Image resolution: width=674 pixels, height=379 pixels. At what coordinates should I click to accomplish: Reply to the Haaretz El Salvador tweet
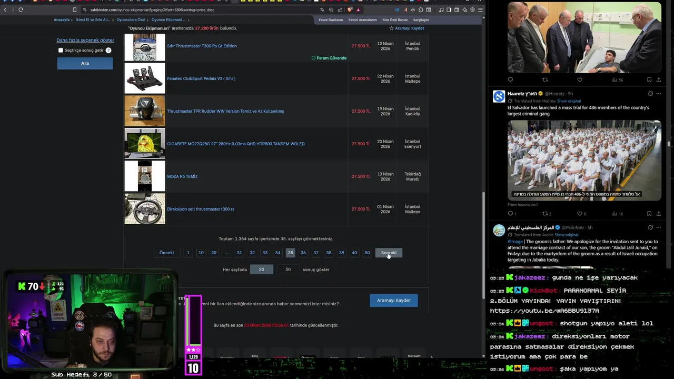[510, 214]
